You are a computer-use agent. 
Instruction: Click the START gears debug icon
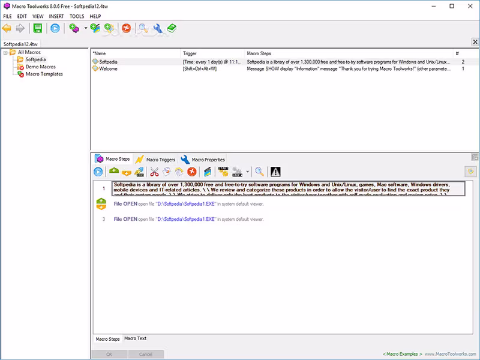(223, 172)
